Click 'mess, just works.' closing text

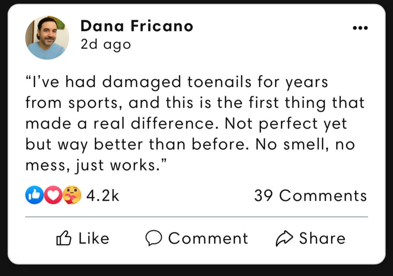[96, 166]
